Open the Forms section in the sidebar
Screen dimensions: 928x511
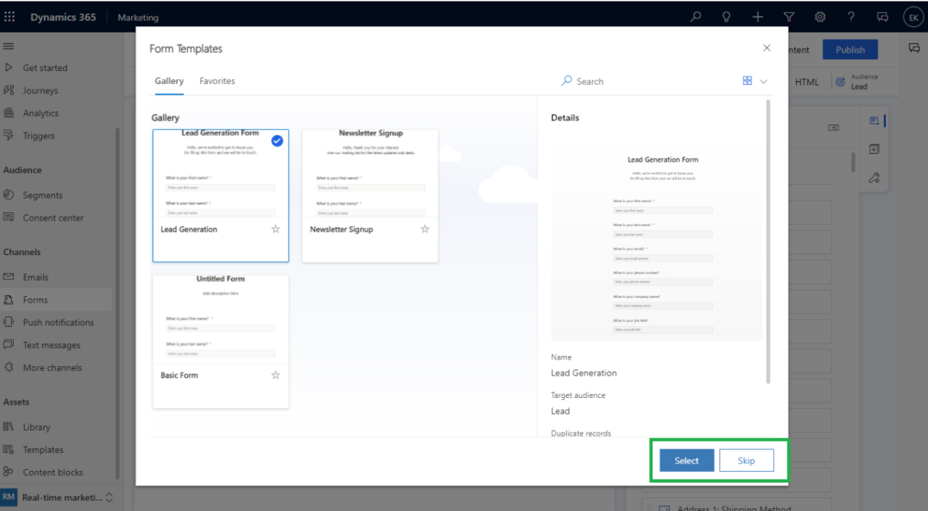click(36, 299)
